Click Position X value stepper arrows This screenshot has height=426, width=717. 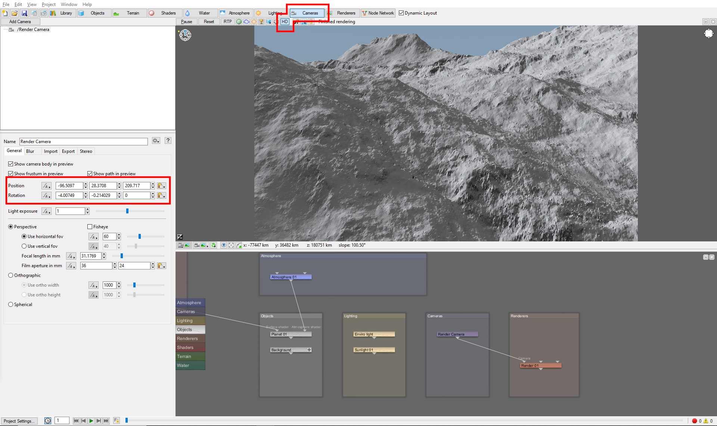(86, 186)
